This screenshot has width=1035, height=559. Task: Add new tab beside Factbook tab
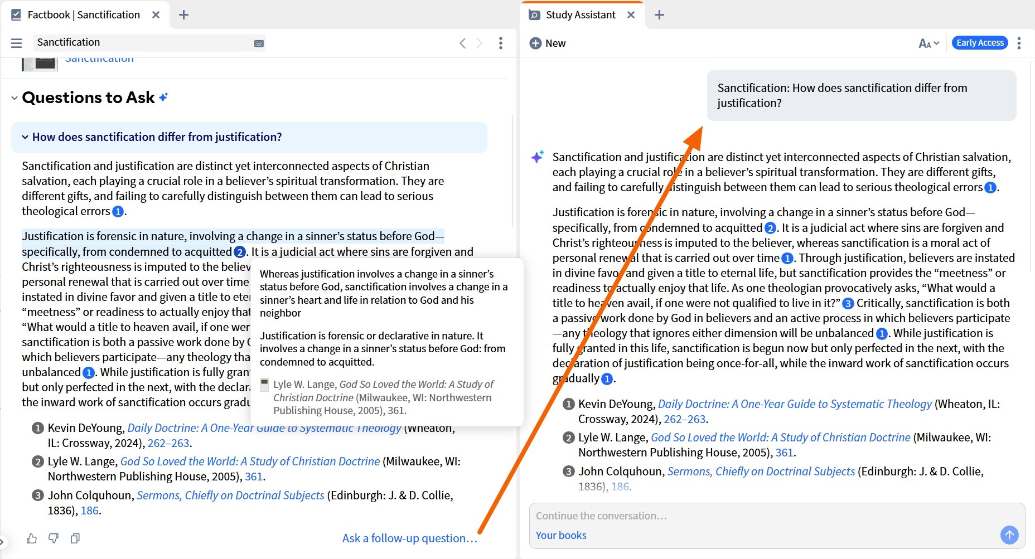[x=183, y=15]
